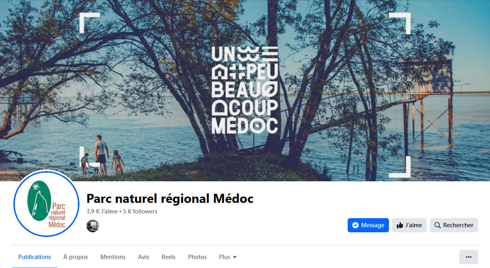Switch to the Publications tab
This screenshot has height=268, width=490.
[x=35, y=257]
